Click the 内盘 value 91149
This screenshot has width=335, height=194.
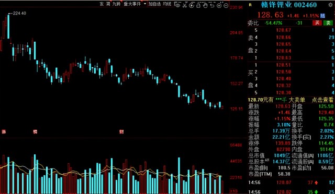click(x=327, y=150)
